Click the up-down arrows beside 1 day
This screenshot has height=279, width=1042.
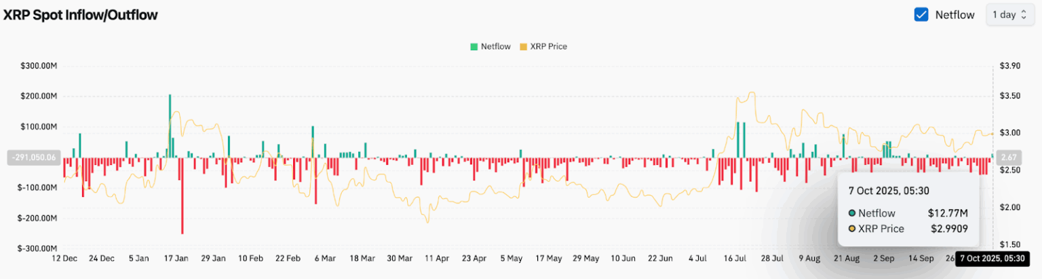pyautogui.click(x=1024, y=15)
